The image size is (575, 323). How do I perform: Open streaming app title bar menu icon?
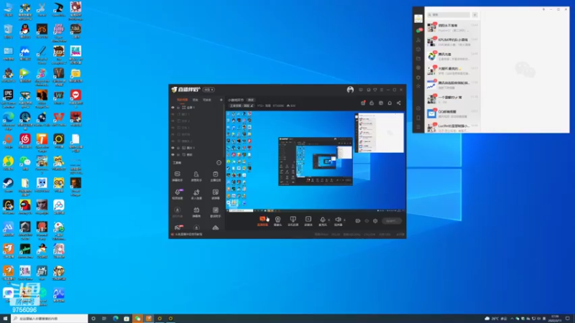click(382, 90)
